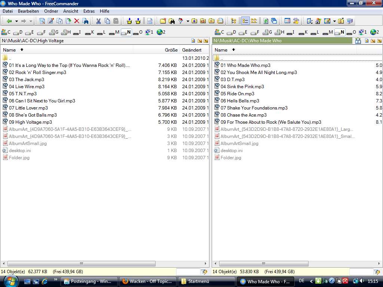Sort left pane by Geändert column
Screen dimensions: 383x287
coord(194,50)
